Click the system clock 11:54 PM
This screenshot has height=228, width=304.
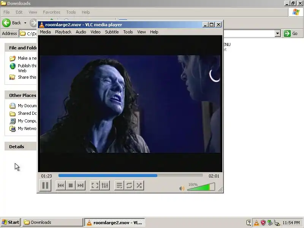coord(291,223)
